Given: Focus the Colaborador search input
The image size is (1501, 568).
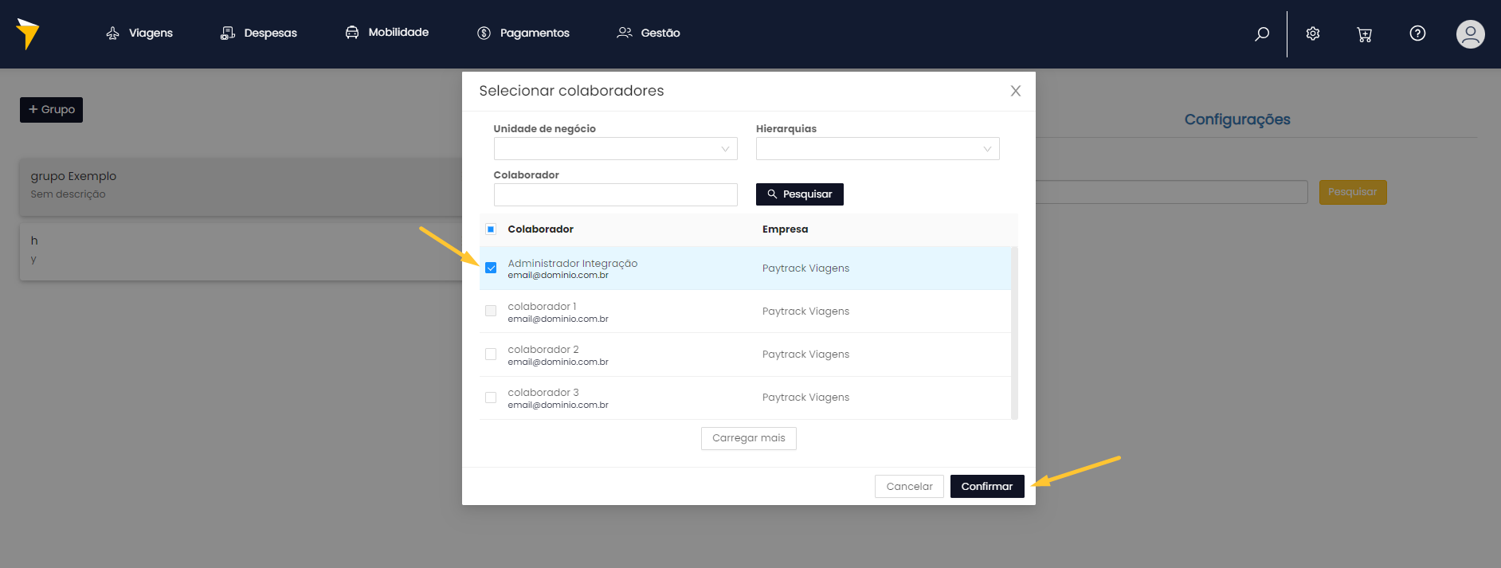Looking at the screenshot, I should (616, 194).
